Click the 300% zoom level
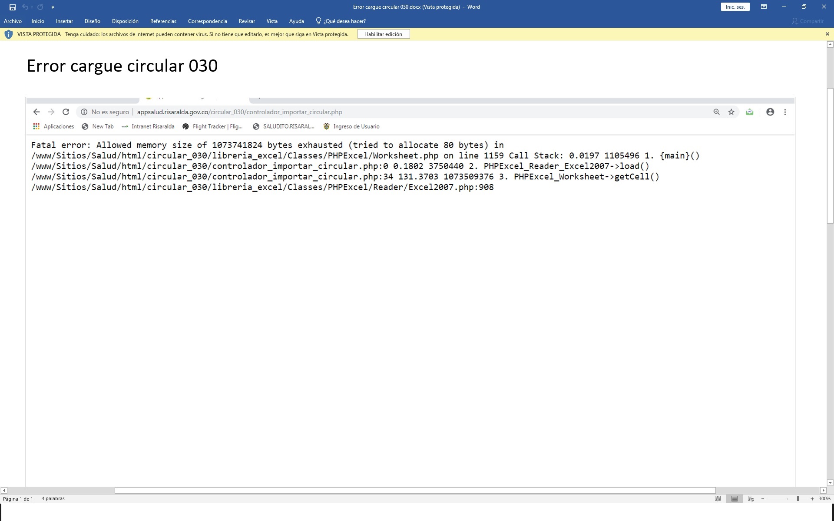This screenshot has height=521, width=834. (824, 499)
